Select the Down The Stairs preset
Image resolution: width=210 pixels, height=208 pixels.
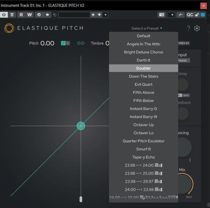coord(144,76)
